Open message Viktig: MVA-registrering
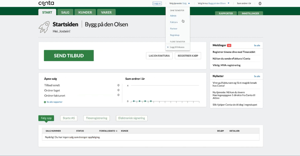This screenshot has height=156, width=300. pyautogui.click(x=227, y=65)
